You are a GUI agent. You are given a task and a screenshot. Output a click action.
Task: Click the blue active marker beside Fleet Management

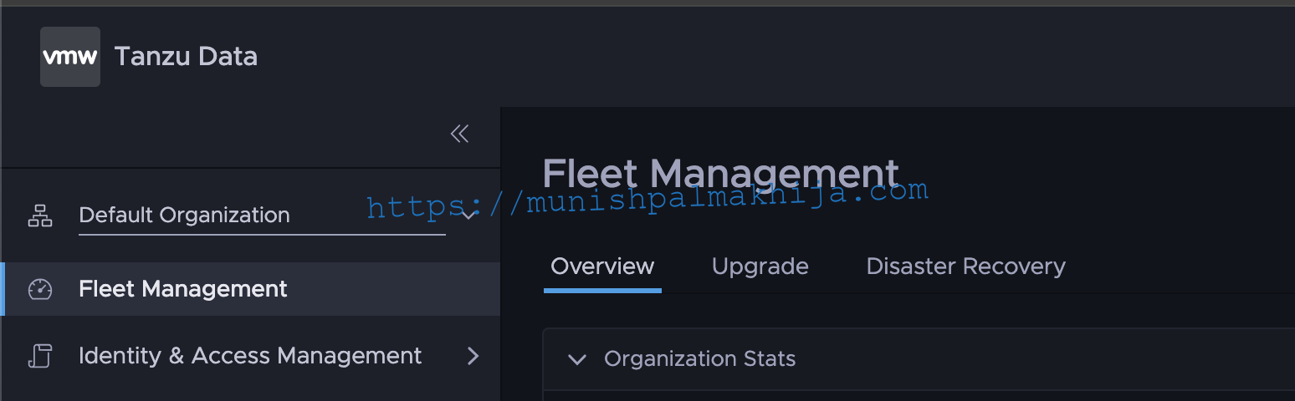click(3, 289)
